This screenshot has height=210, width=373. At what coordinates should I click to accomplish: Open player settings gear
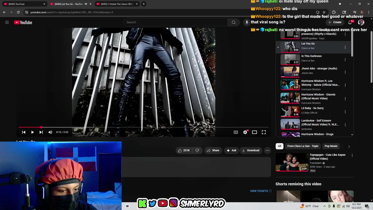245,132
